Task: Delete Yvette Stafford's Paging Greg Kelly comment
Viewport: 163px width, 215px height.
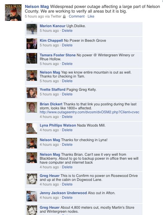Action: coord(67,94)
